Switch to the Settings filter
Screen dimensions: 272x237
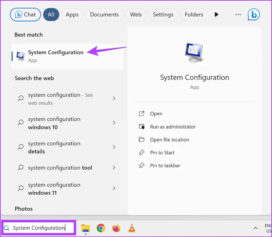[163, 15]
